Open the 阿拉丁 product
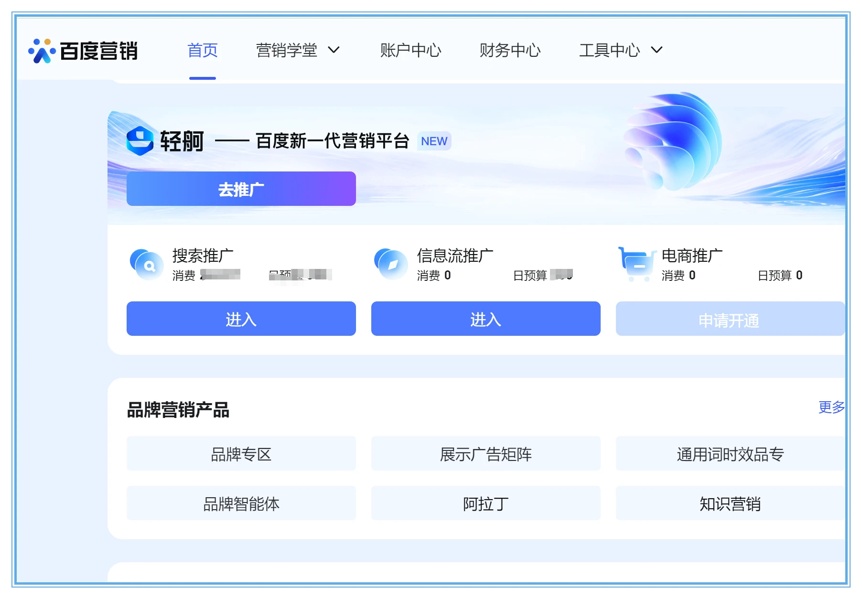This screenshot has width=862, height=599. [486, 503]
